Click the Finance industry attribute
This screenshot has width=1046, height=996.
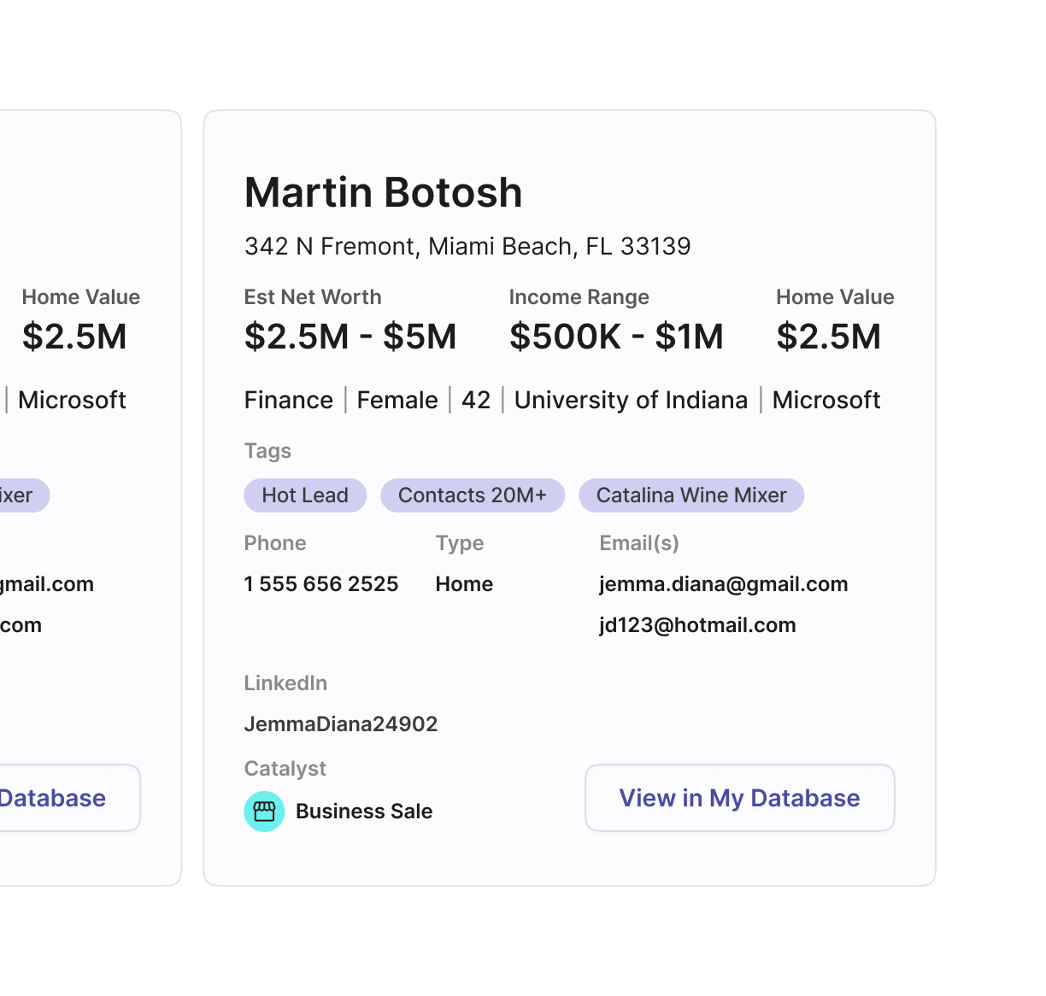pos(289,401)
